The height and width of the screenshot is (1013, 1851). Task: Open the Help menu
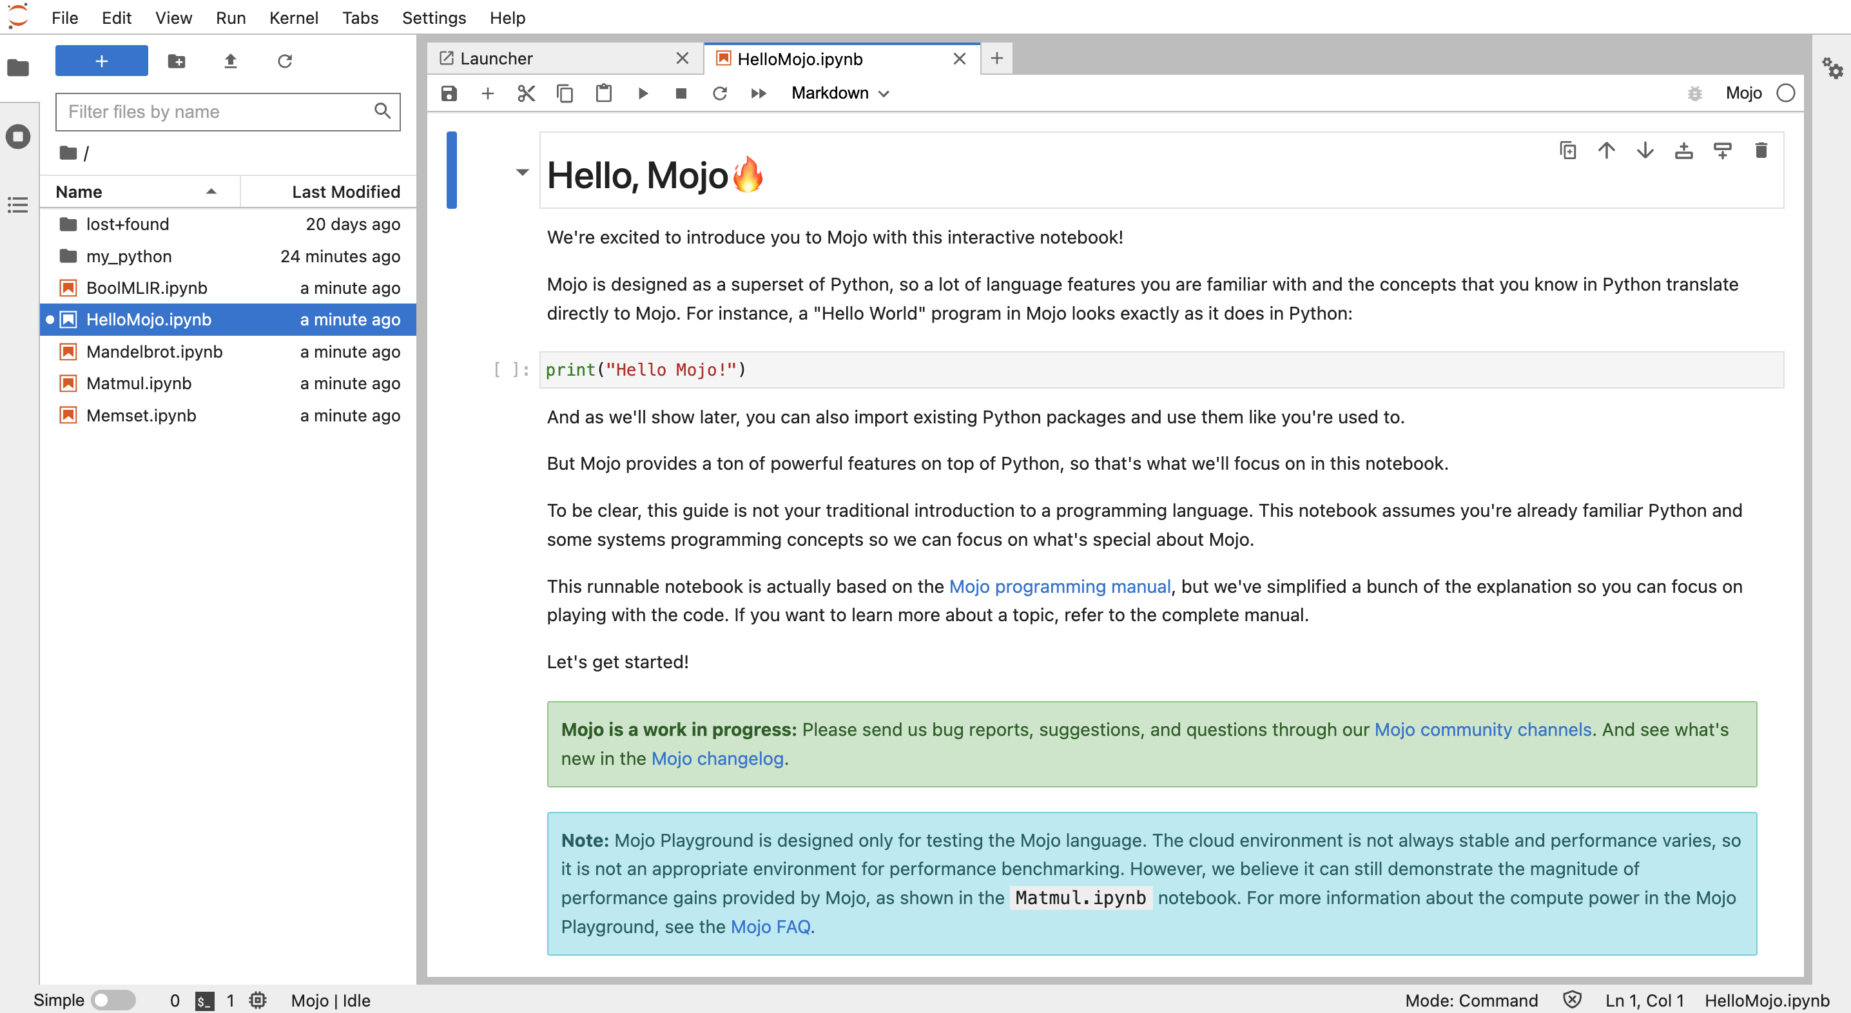click(507, 17)
